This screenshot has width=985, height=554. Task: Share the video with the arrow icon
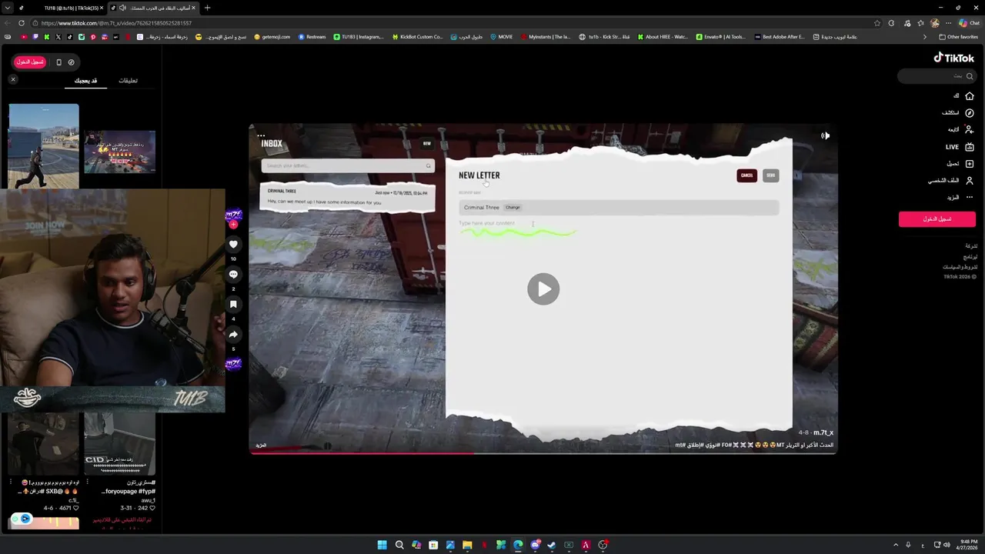(x=233, y=334)
